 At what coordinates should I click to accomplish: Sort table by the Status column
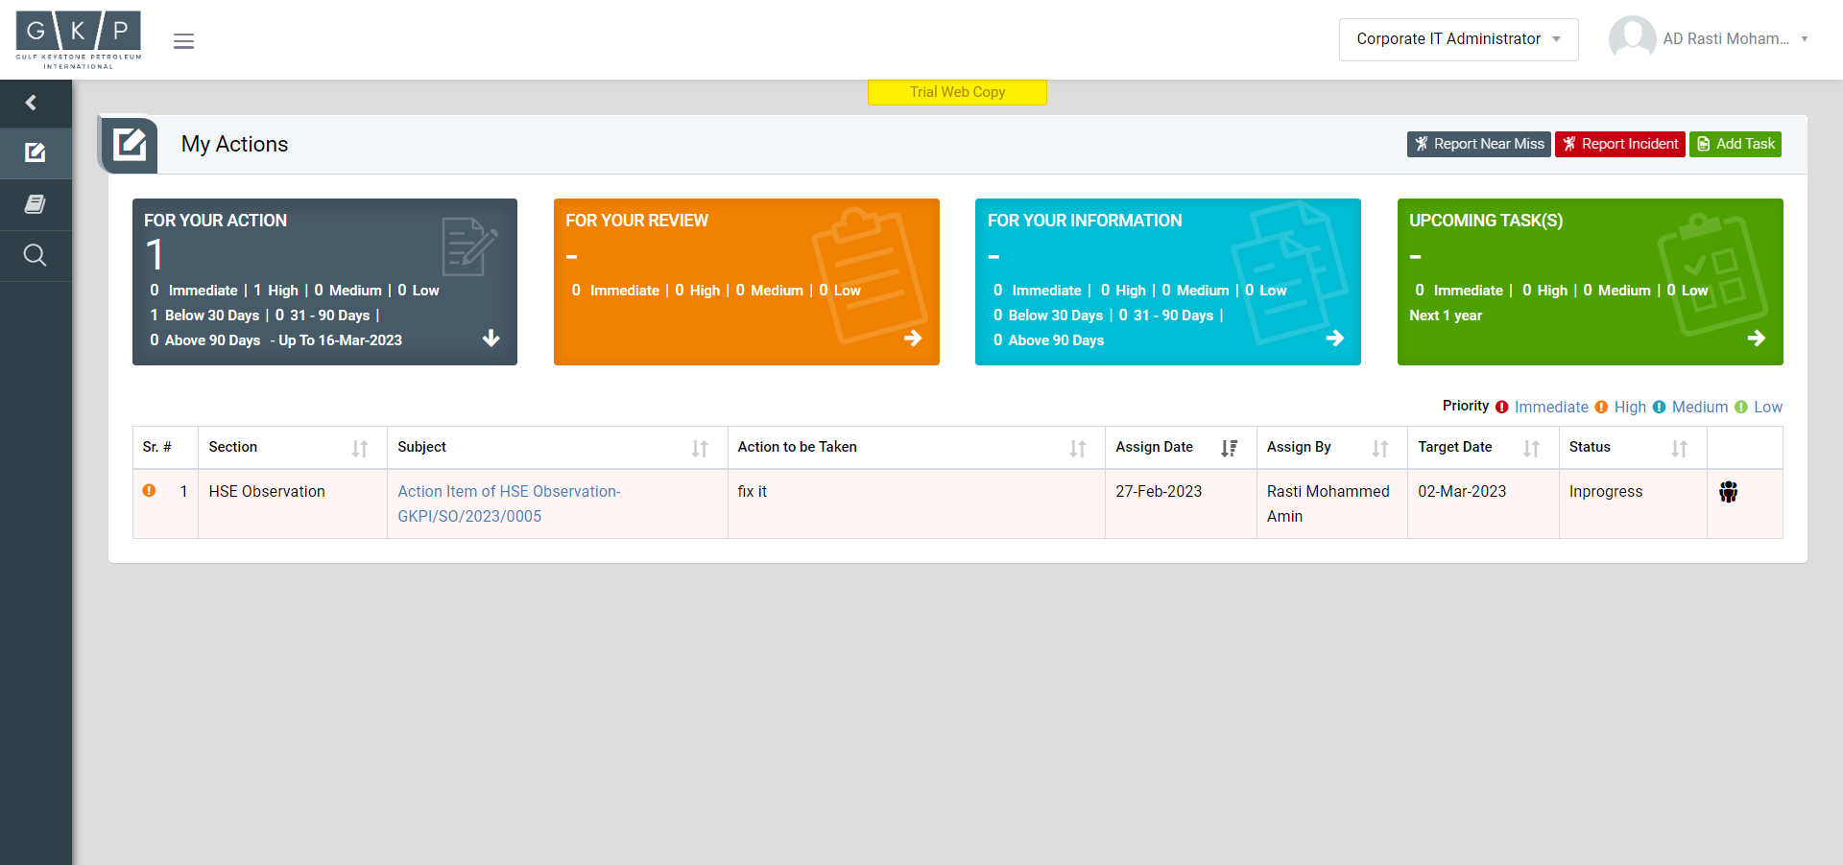pyautogui.click(x=1679, y=448)
